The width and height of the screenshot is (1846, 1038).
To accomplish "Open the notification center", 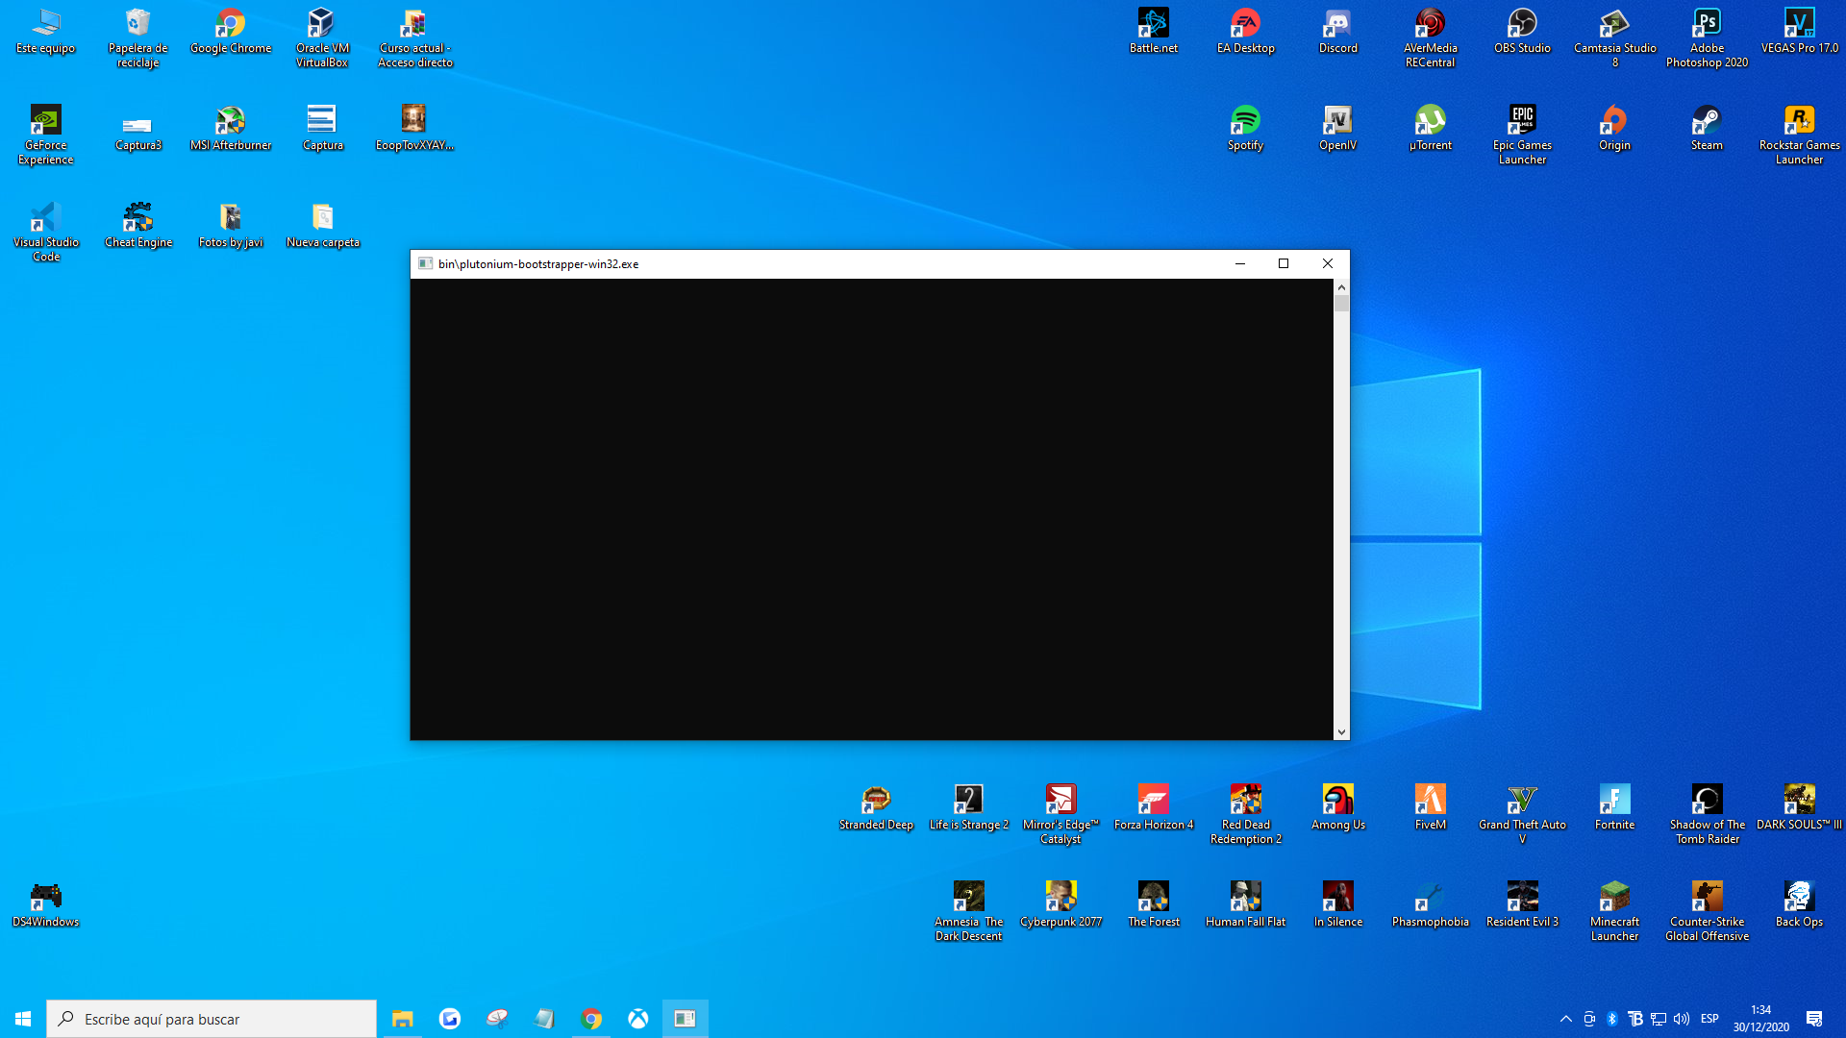I will coord(1814,1019).
